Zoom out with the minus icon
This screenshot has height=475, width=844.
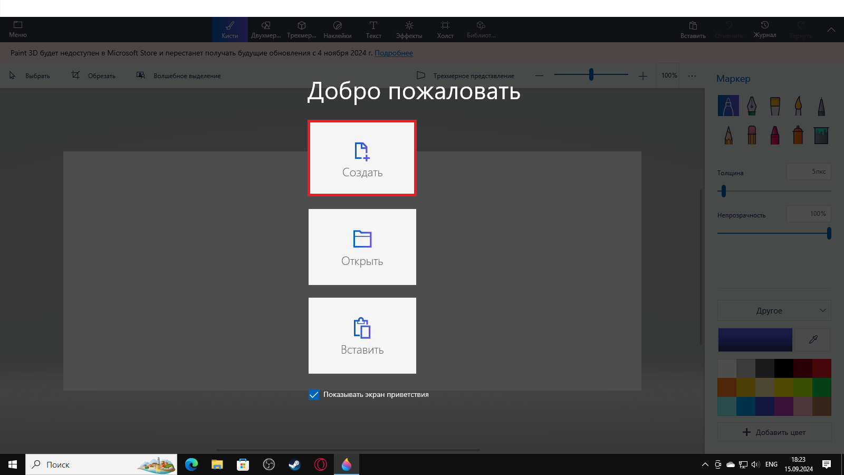[539, 75]
